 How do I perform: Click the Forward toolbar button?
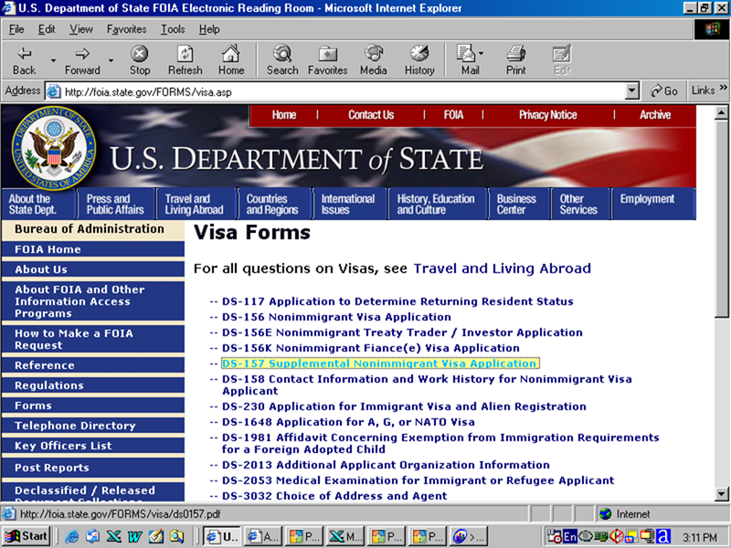point(82,60)
